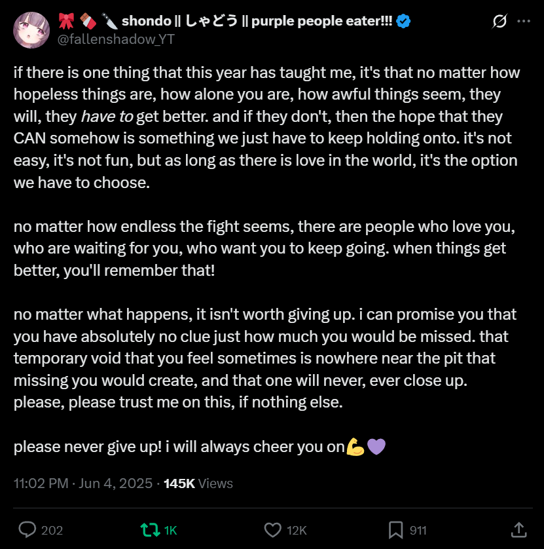Click the share upload arrow icon
Viewport: 544px width, 549px height.
(x=518, y=530)
